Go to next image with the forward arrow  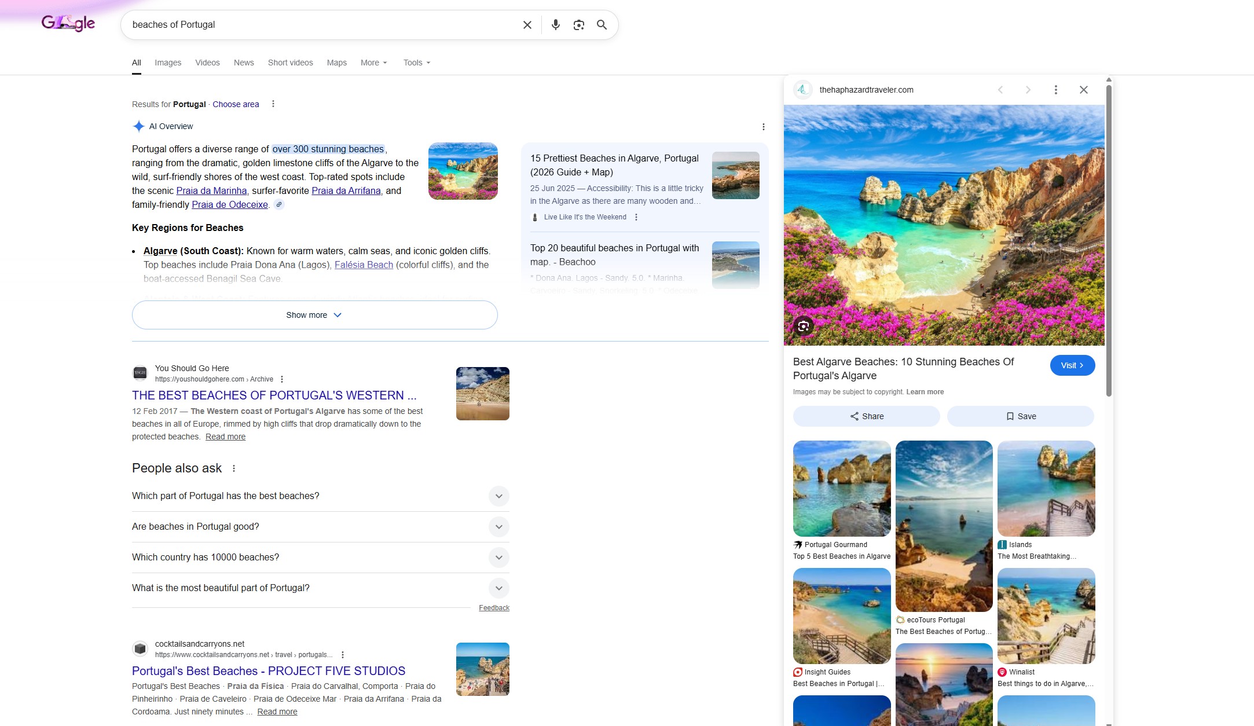click(x=1028, y=90)
